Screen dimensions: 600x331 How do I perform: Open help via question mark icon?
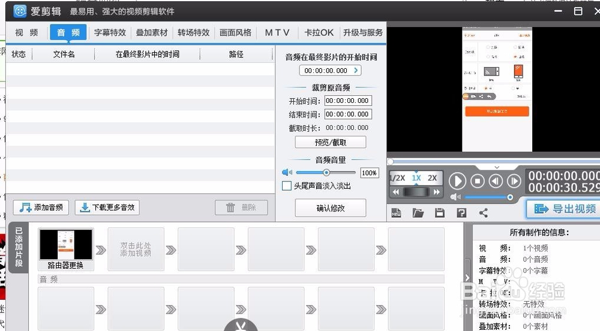pyautogui.click(x=461, y=212)
